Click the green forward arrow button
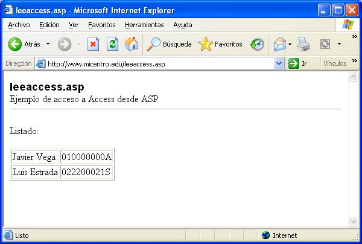This screenshot has height=244, width=362. [65, 44]
